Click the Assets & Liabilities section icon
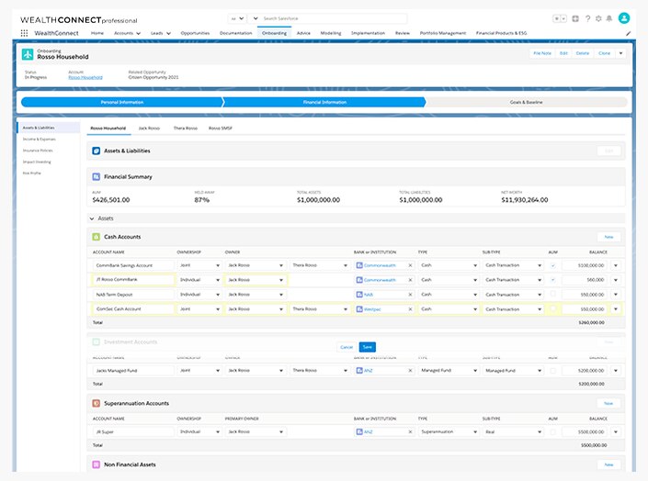 point(96,151)
